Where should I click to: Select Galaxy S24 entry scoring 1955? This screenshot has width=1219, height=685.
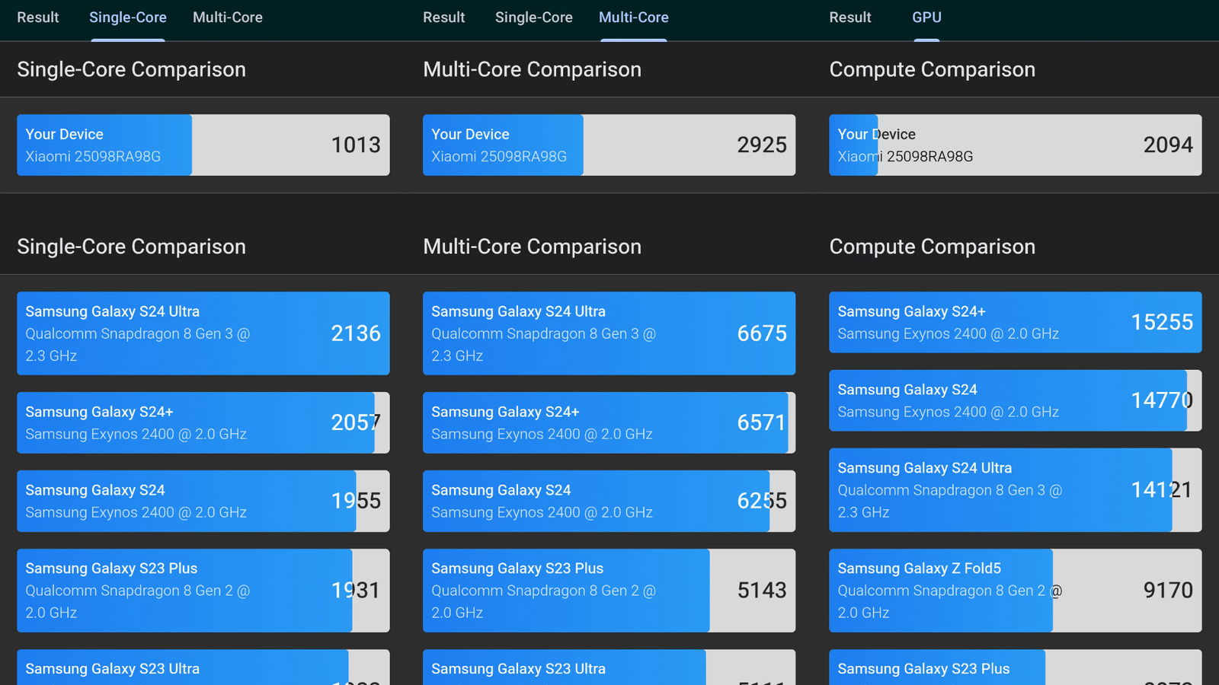(203, 501)
